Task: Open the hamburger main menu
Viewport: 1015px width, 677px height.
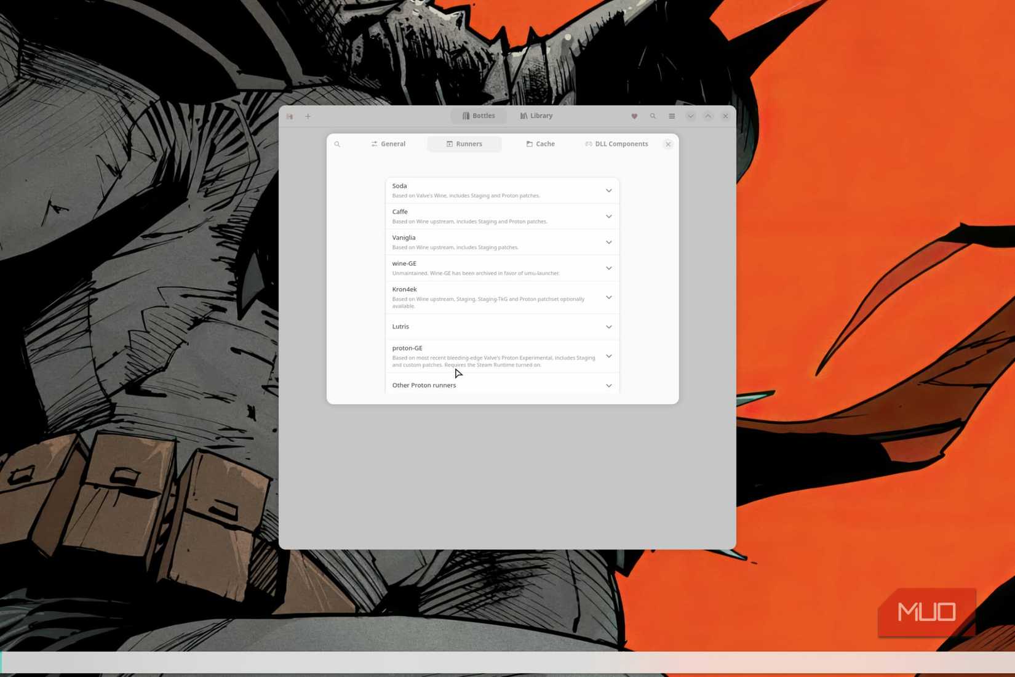Action: click(672, 116)
